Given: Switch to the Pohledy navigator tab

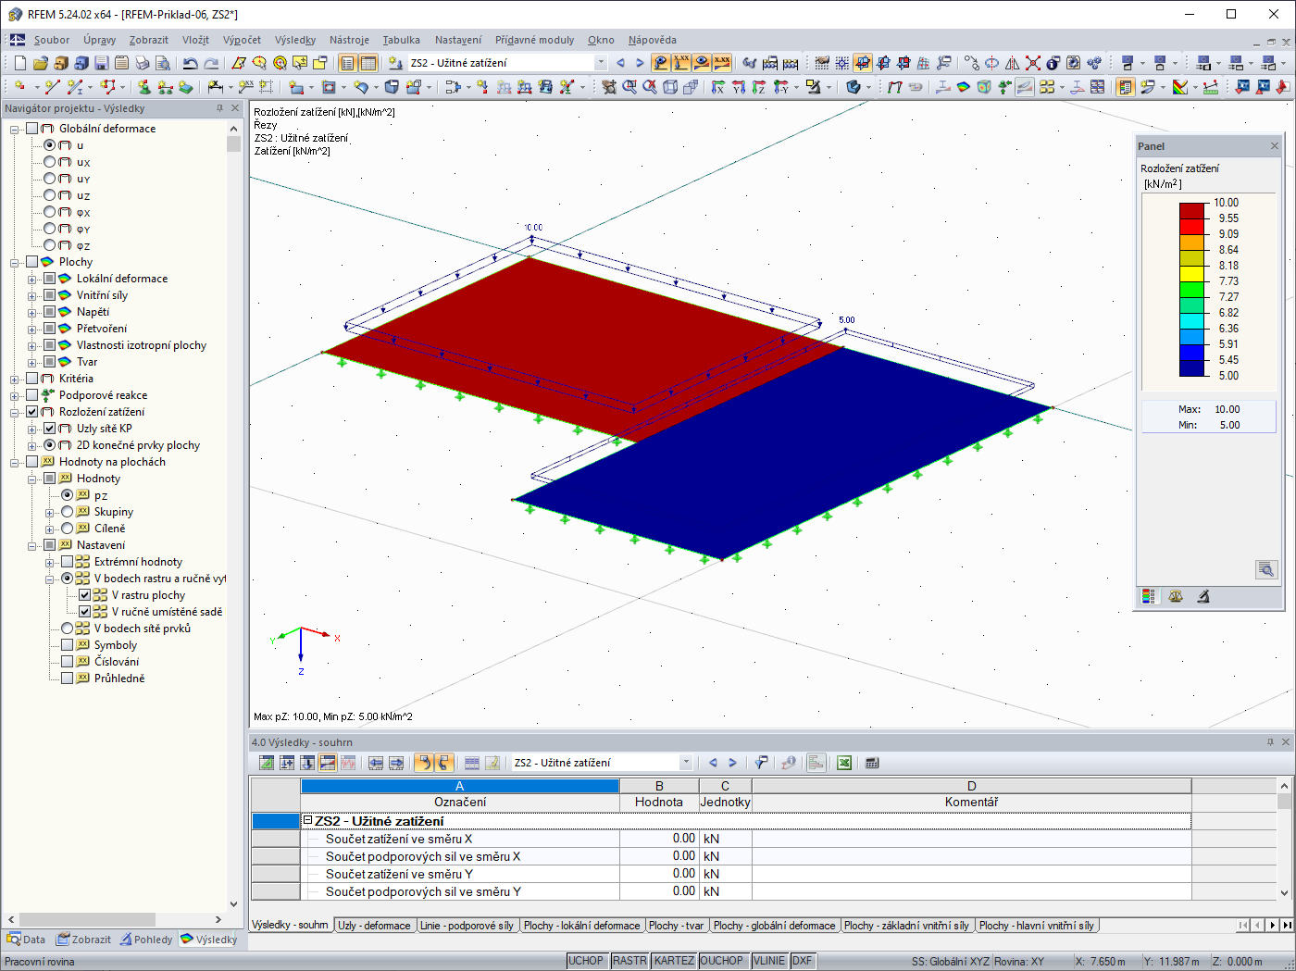Looking at the screenshot, I should [x=146, y=940].
